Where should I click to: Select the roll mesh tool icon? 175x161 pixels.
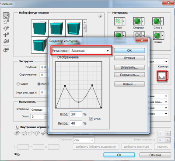[6, 22]
